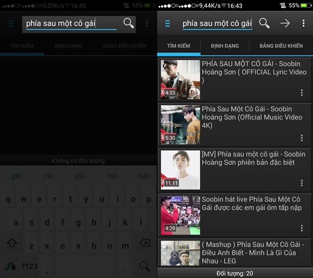The image size is (313, 278).
Task: Select TÌM KIẾM tab in right screen
Action: (178, 46)
